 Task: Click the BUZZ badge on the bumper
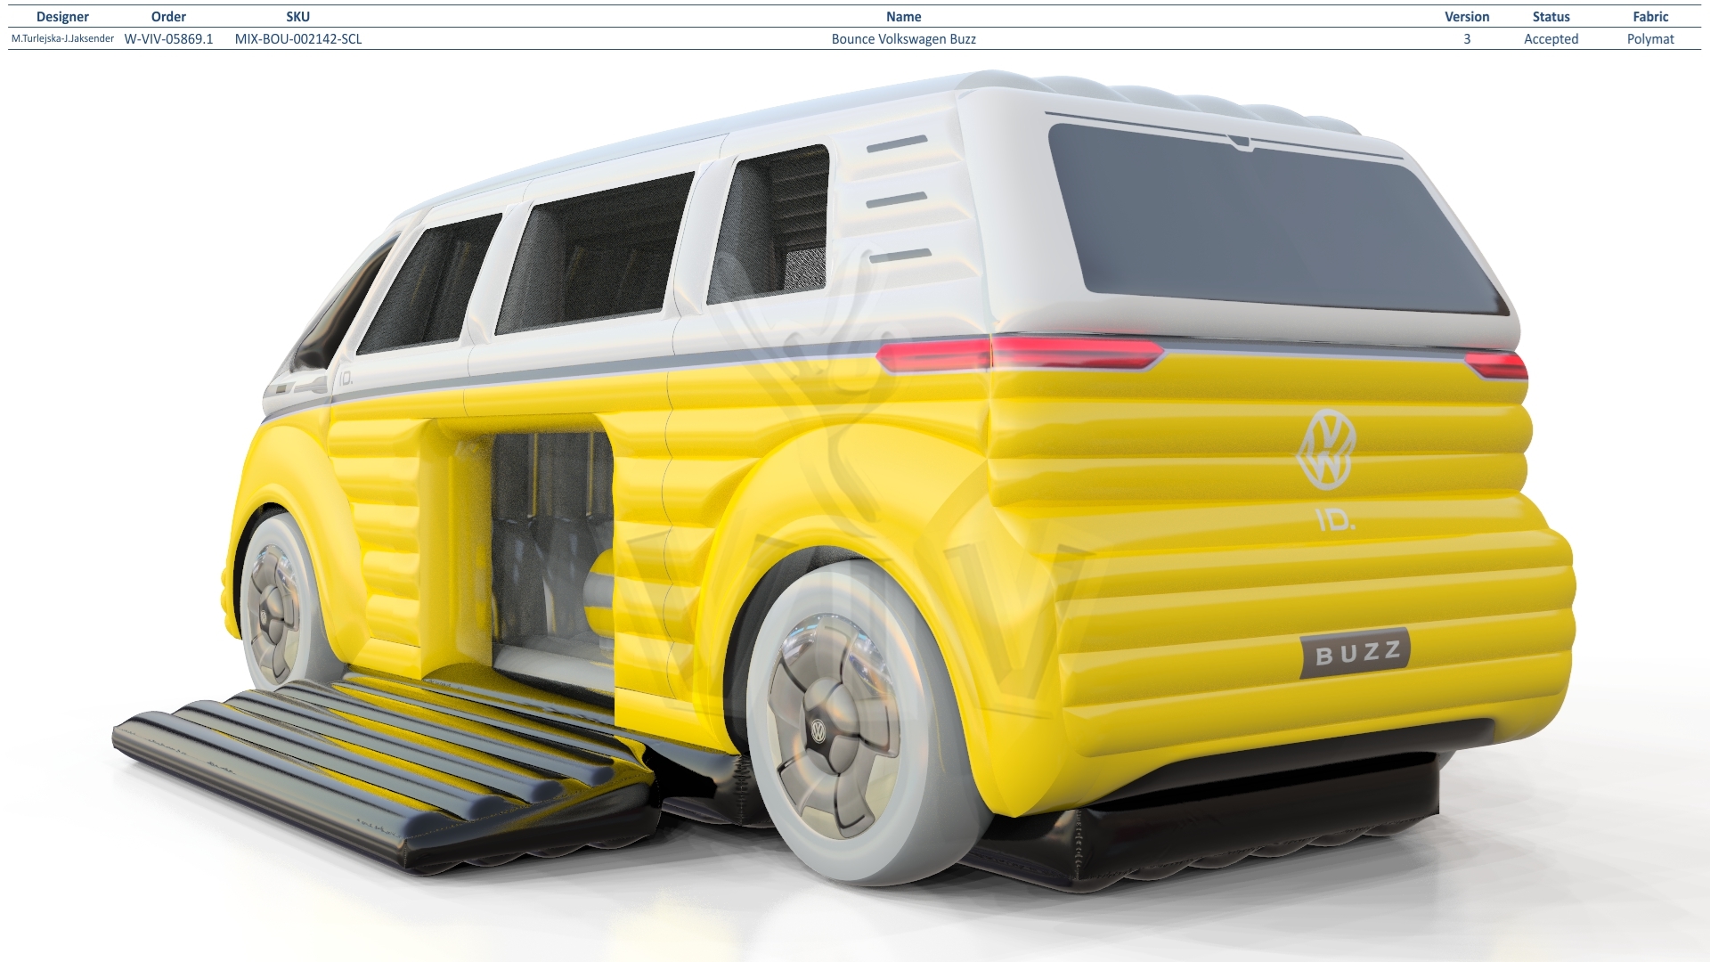pyautogui.click(x=1356, y=653)
